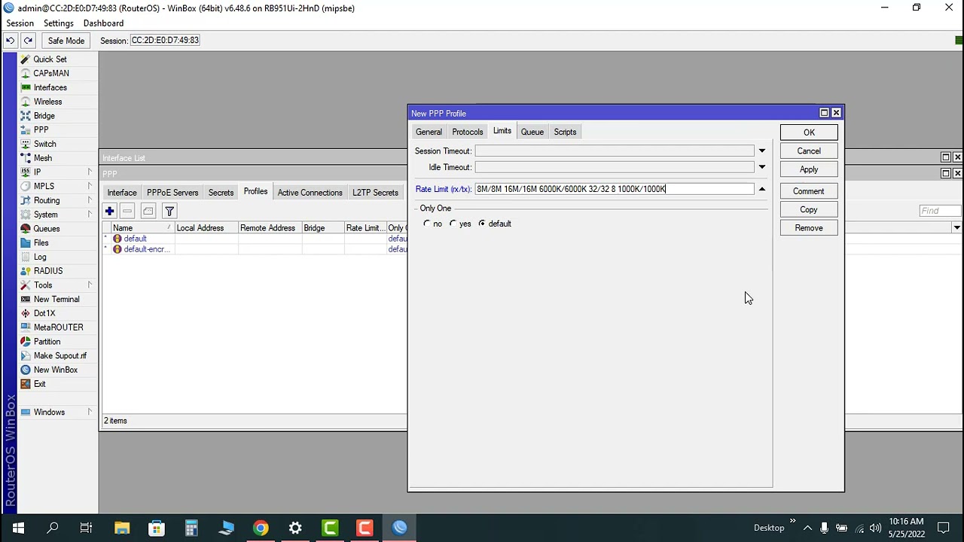Image resolution: width=964 pixels, height=542 pixels.
Task: Expand IP submenu
Action: tap(90, 172)
